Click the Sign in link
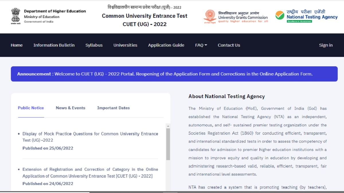 click(x=326, y=45)
